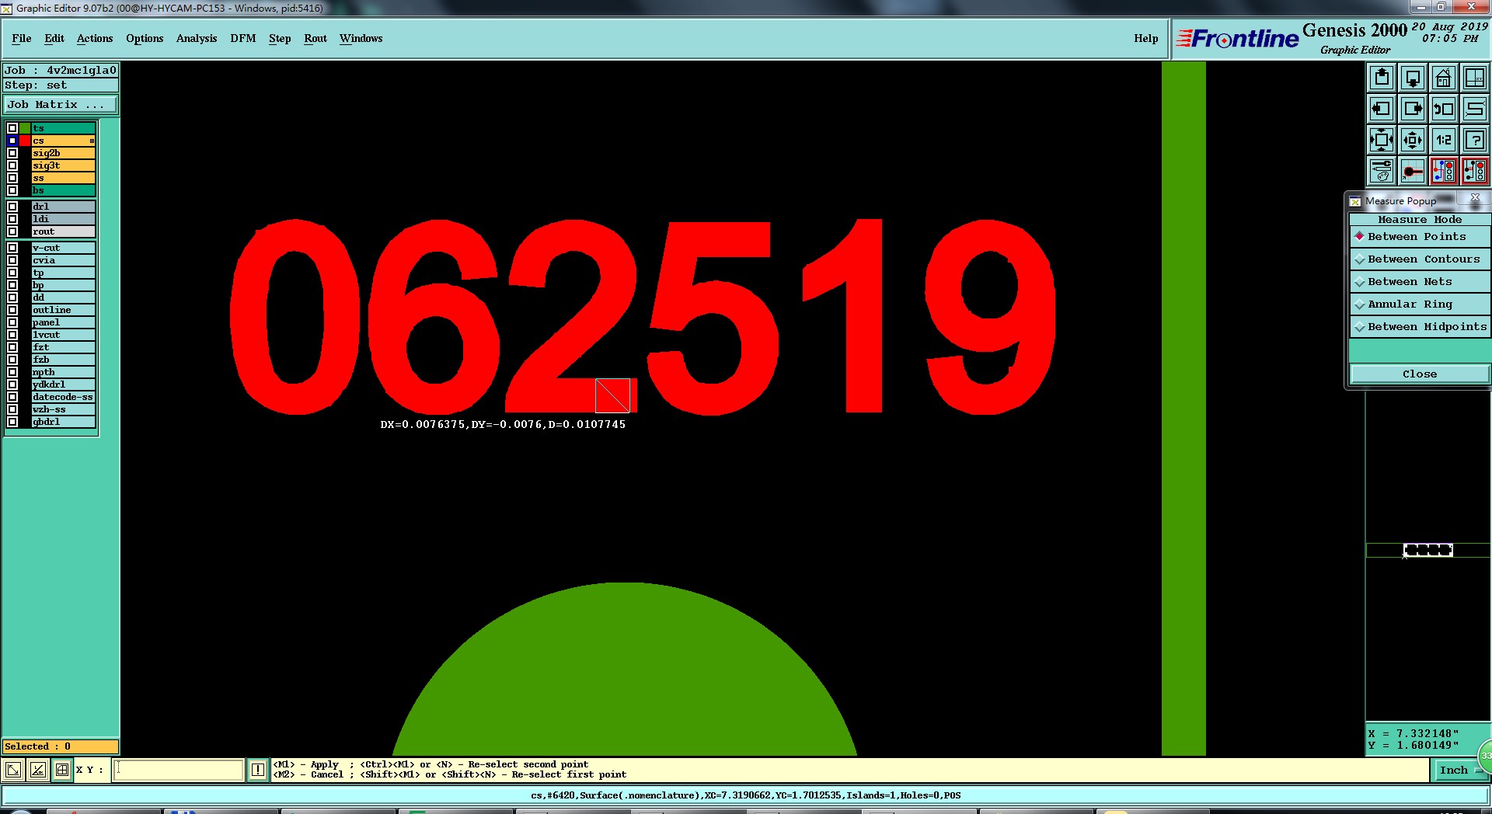Click the pad snap grid icon
Image resolution: width=1492 pixels, height=814 pixels.
click(x=1413, y=171)
